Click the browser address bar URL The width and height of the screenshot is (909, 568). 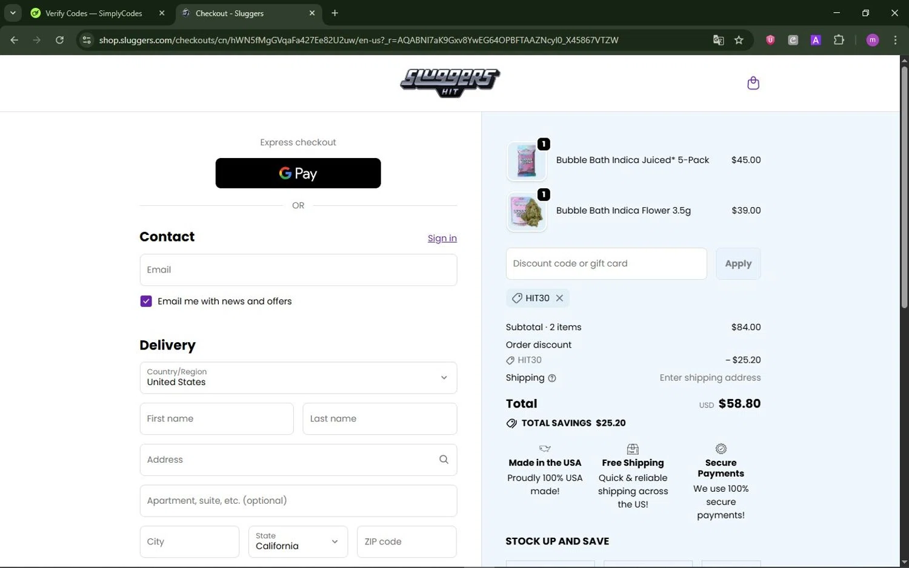[x=359, y=40]
